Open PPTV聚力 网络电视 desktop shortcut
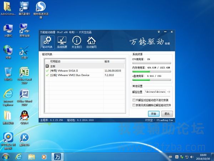 (x=8, y=141)
